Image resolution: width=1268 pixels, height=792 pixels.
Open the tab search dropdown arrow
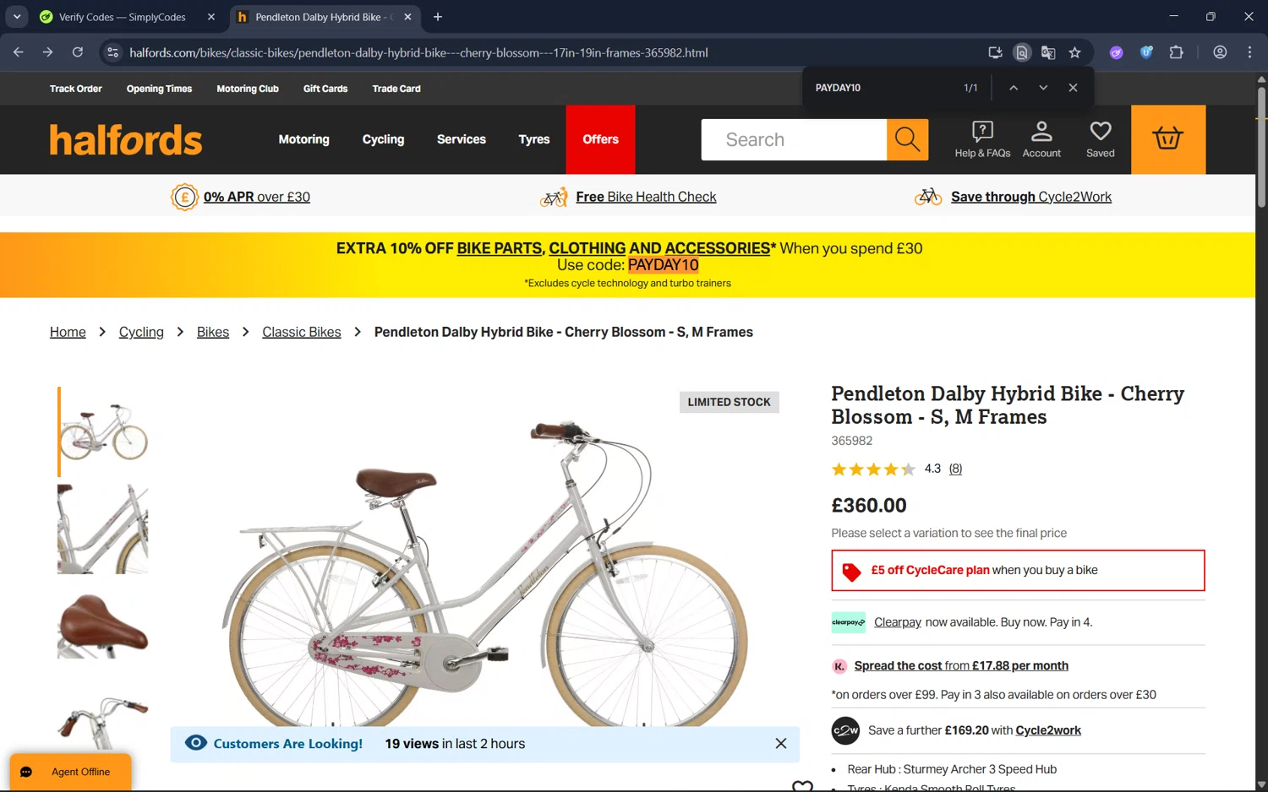coord(17,17)
